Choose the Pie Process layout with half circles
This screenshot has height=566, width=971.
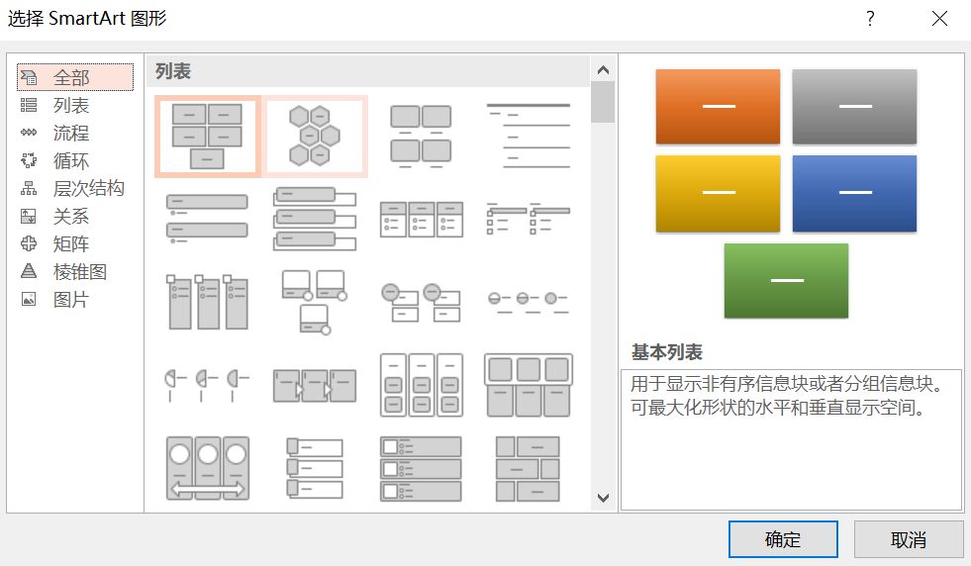click(x=208, y=385)
